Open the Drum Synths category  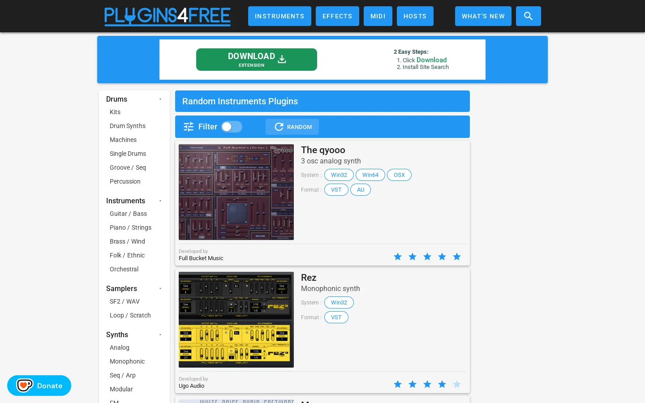(128, 126)
